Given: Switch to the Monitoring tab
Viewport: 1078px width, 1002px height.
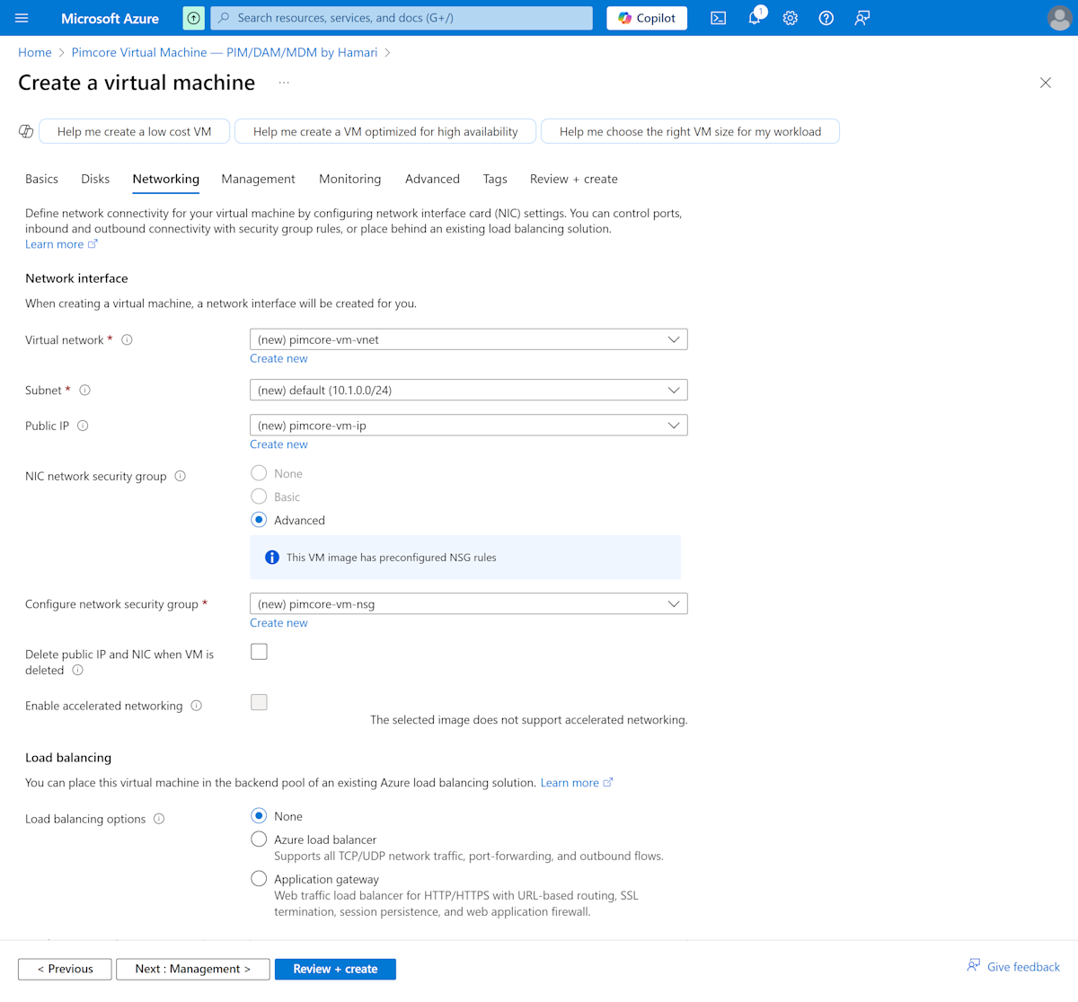Looking at the screenshot, I should 349,180.
